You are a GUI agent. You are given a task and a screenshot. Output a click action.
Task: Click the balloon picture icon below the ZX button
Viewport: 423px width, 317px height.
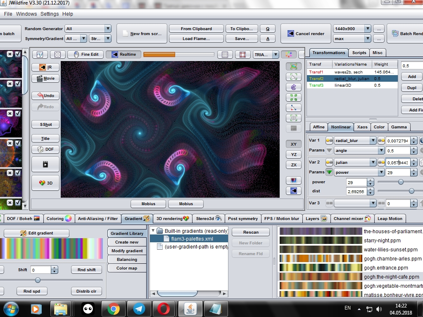[x=294, y=180]
